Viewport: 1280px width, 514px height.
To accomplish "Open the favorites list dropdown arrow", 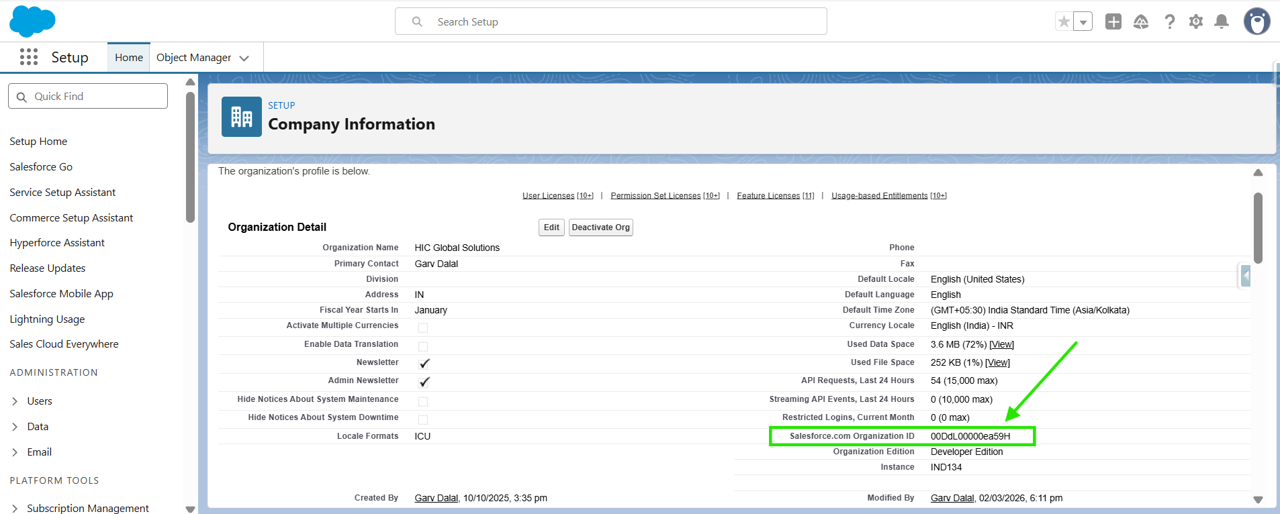I will click(1083, 22).
